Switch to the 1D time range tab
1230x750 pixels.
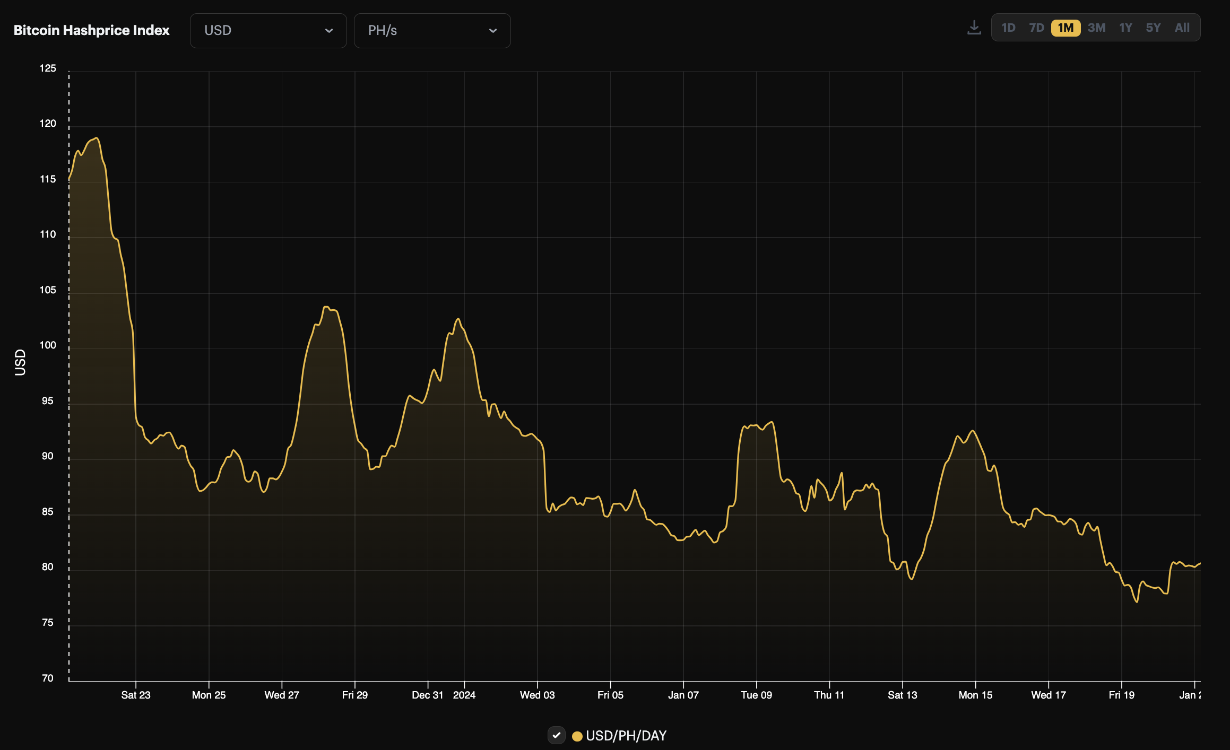(x=1008, y=28)
